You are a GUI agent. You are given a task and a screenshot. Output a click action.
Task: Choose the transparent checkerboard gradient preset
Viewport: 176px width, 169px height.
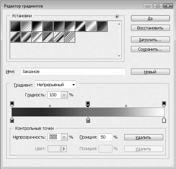pyautogui.click(x=26, y=26)
